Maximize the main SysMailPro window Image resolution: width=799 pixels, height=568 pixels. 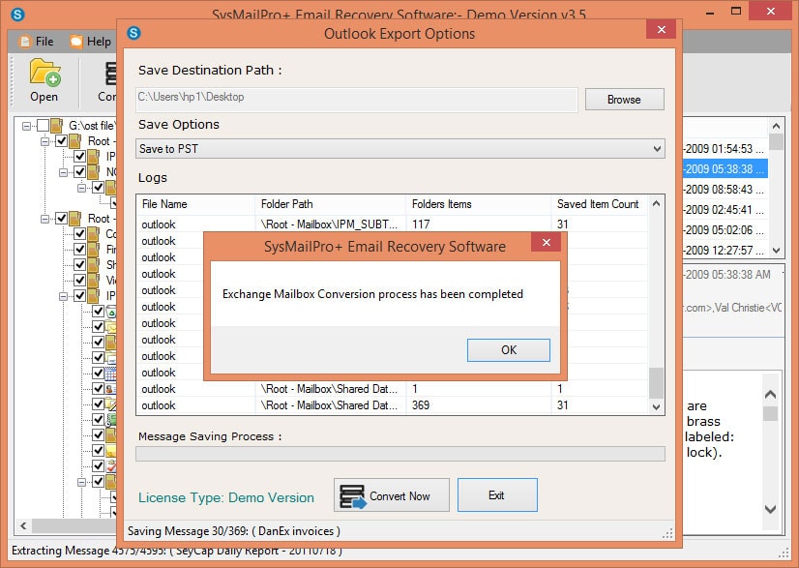(736, 11)
